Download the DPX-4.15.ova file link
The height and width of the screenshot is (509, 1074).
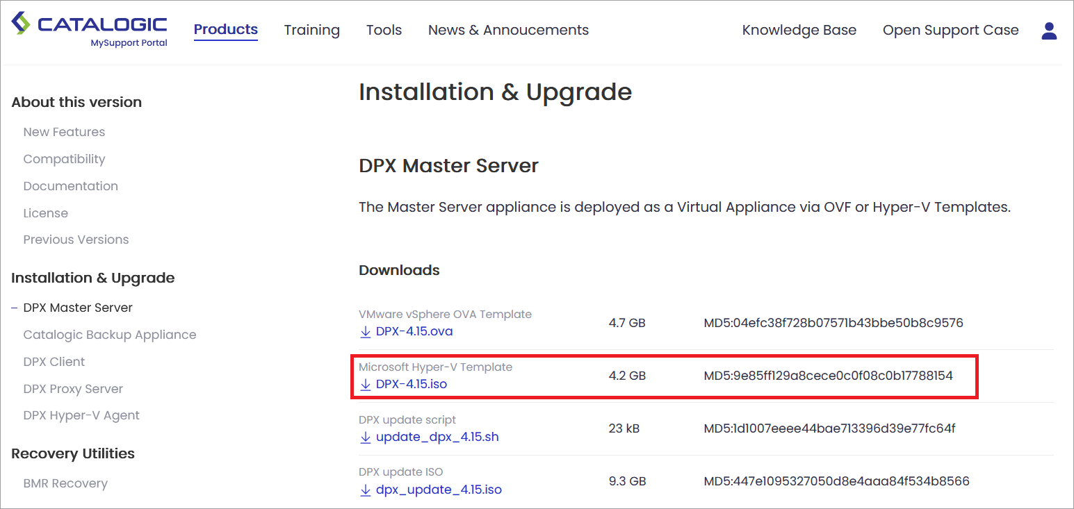(414, 331)
